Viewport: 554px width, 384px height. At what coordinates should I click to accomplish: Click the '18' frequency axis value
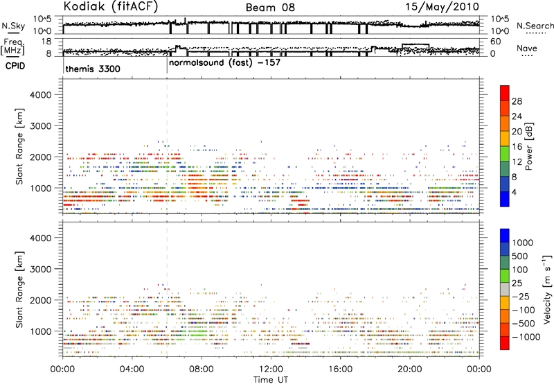tap(46, 42)
